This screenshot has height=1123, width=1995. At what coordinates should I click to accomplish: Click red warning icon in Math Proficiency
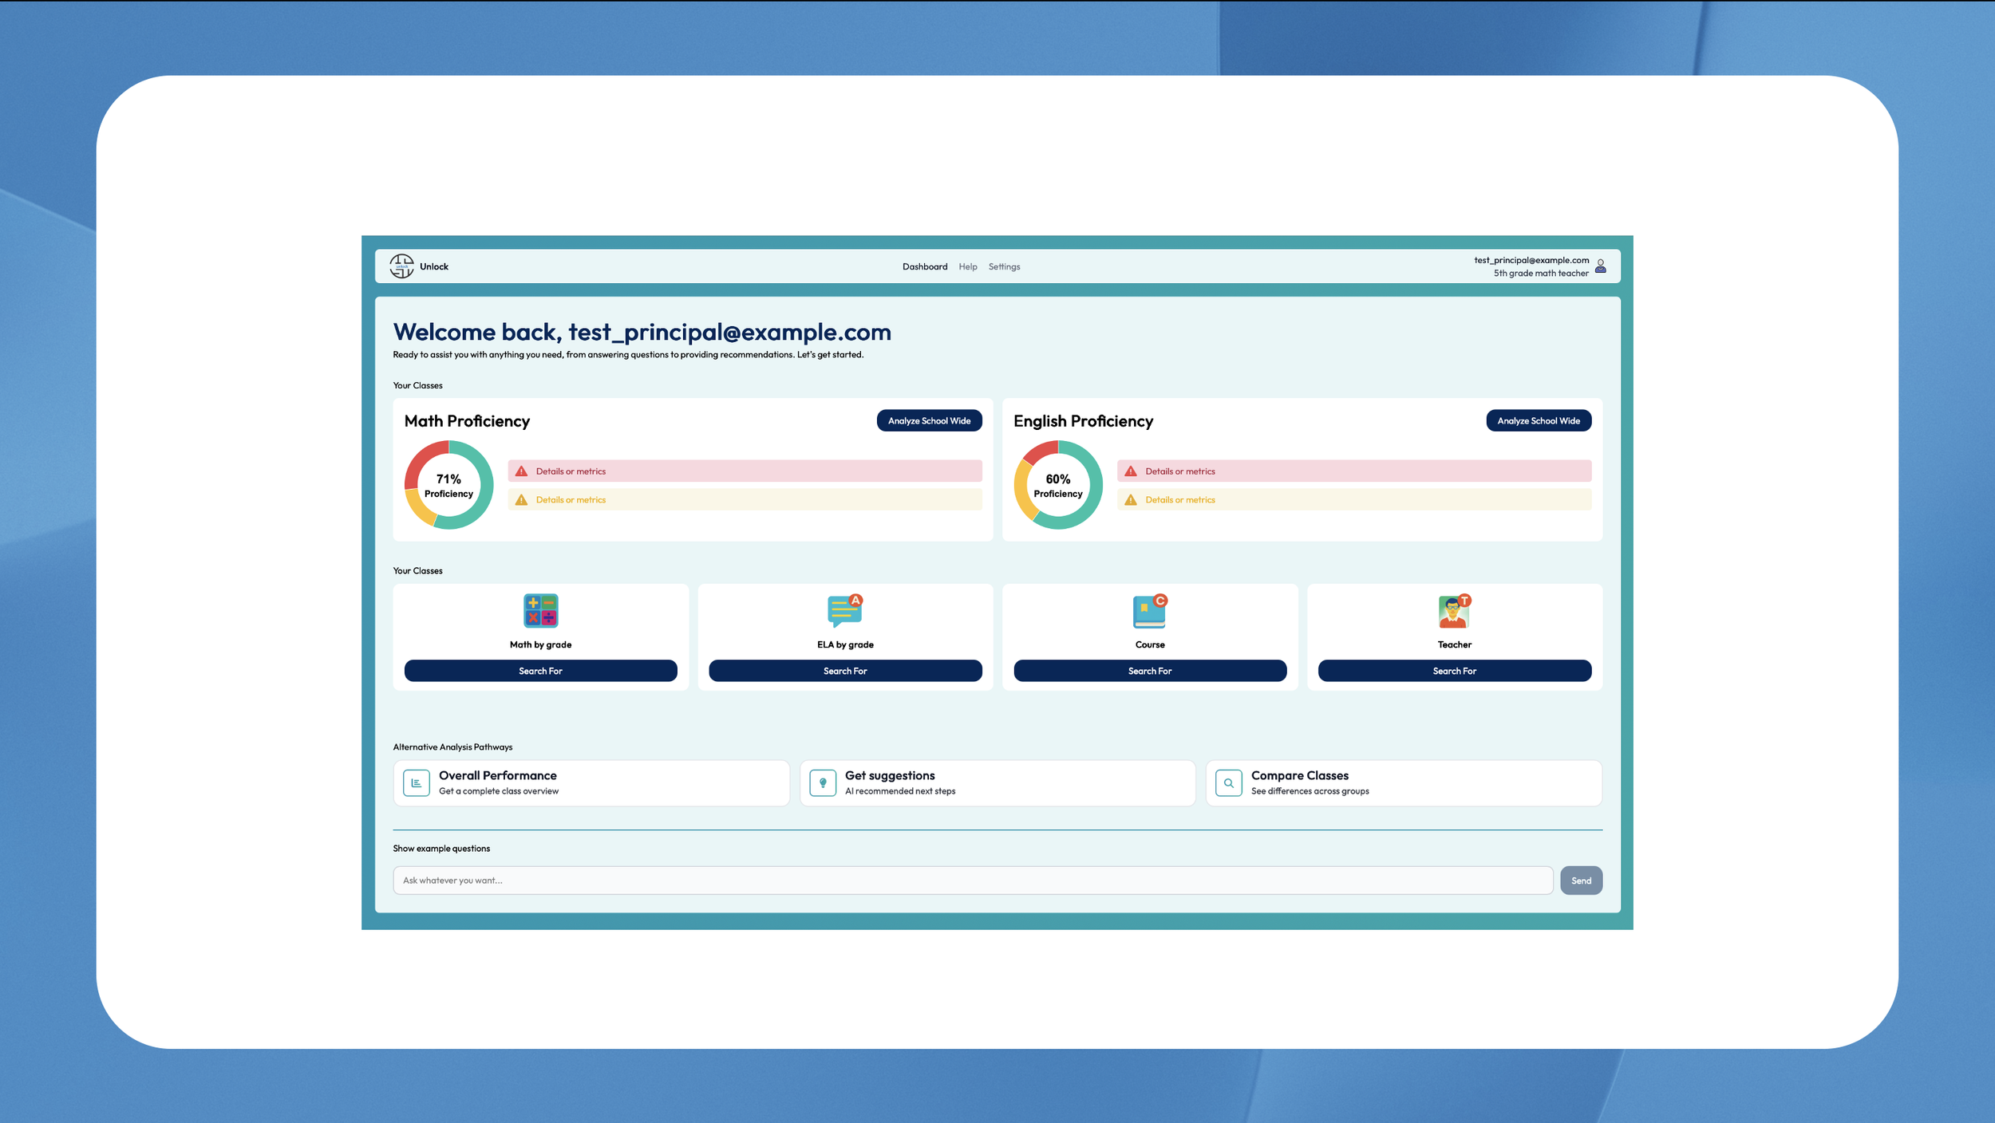pyautogui.click(x=521, y=471)
